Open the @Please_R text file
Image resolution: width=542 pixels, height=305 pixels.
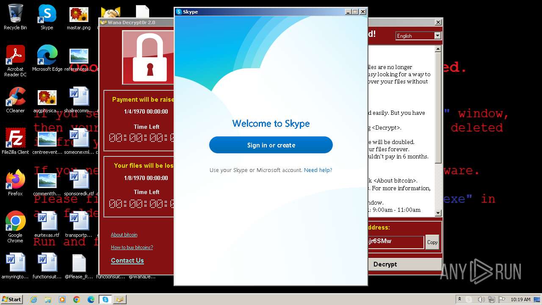[79, 266]
